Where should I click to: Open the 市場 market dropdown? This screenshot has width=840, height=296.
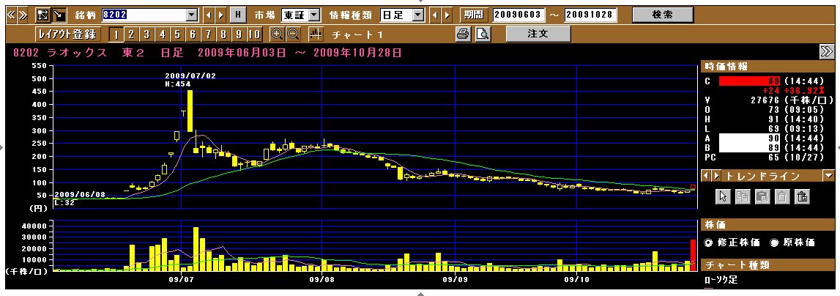[x=314, y=15]
